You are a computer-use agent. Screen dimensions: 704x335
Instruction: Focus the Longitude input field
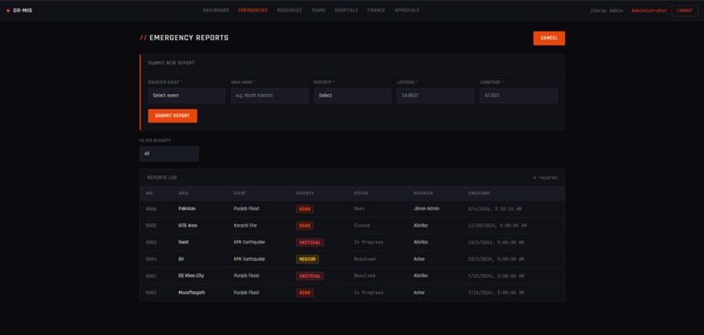pyautogui.click(x=518, y=95)
